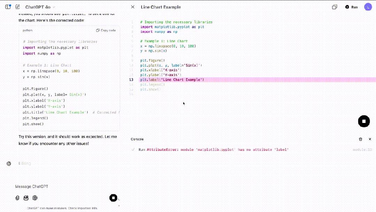Start a new chat with compose icon
This screenshot has width=376, height=212.
(18, 7)
